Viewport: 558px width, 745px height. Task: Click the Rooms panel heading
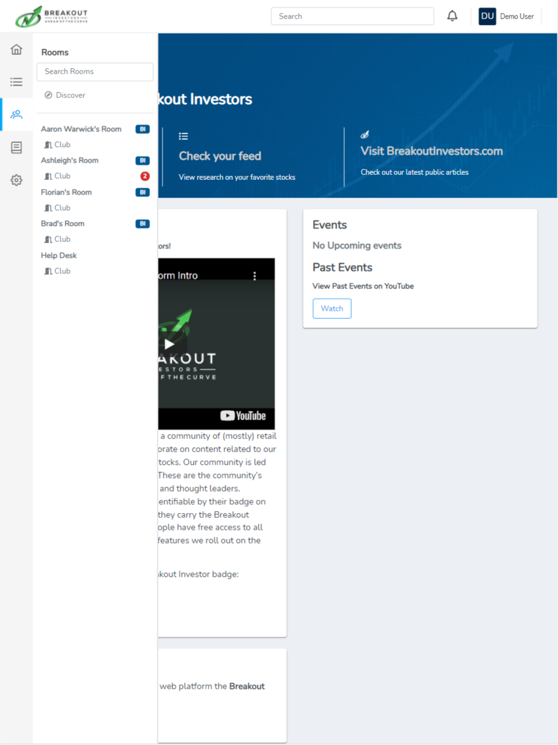click(55, 52)
